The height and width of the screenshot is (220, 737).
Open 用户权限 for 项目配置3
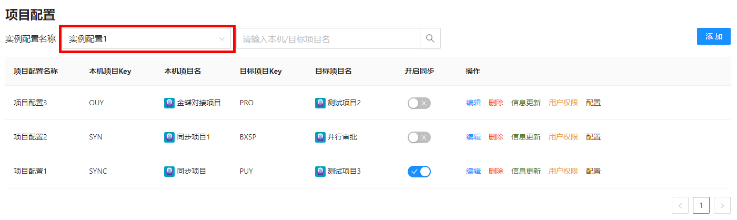coord(563,103)
